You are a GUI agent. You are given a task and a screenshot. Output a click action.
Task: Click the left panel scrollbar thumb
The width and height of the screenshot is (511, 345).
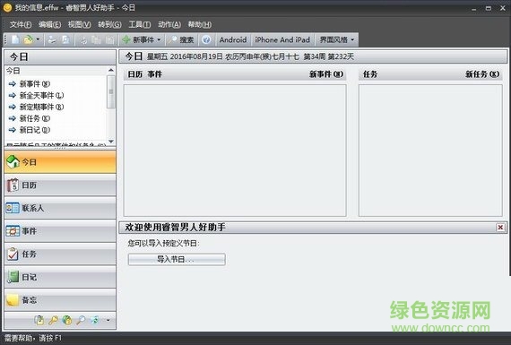coord(111,91)
